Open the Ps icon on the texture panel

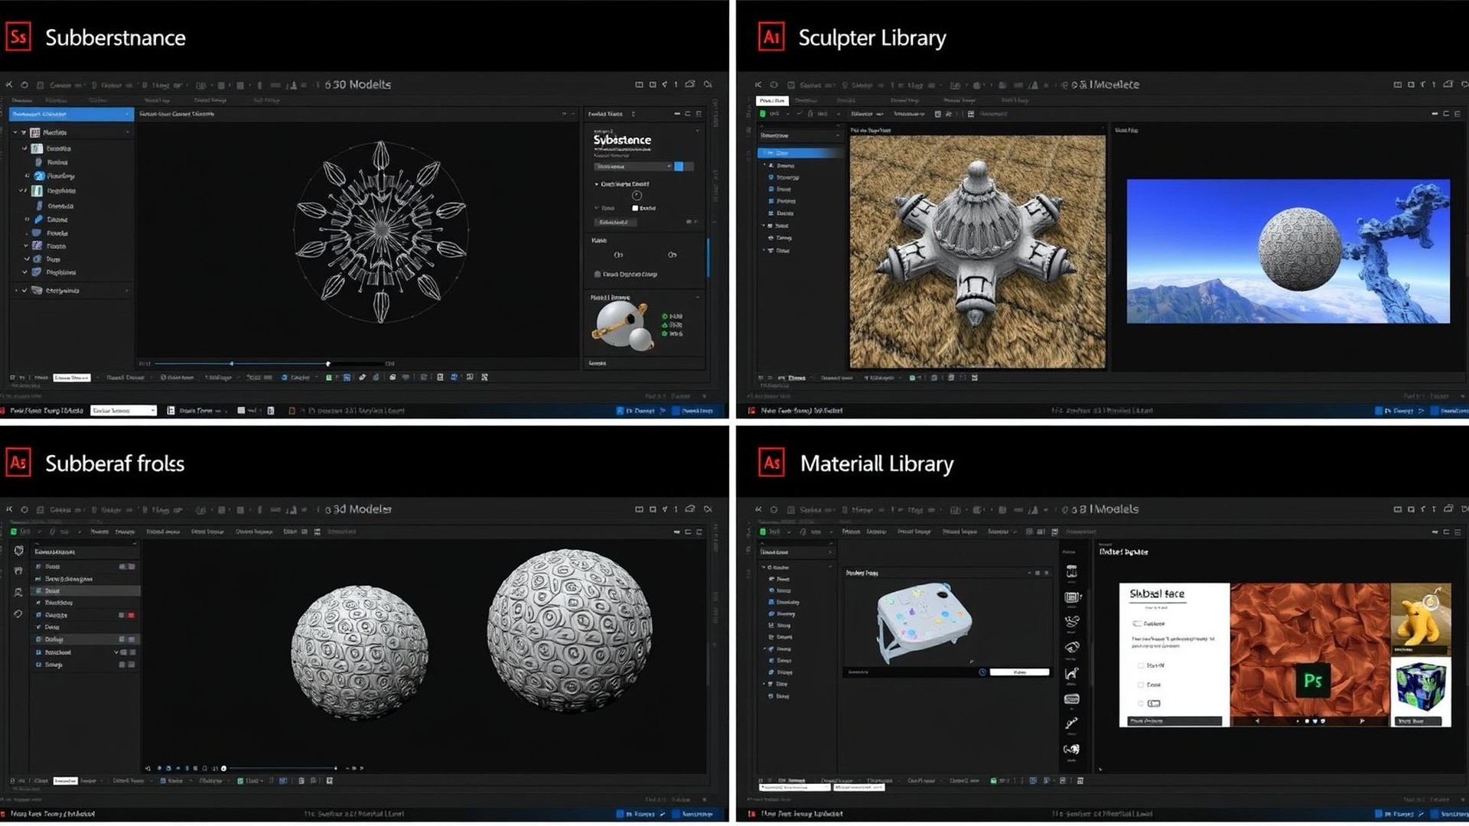1314,681
